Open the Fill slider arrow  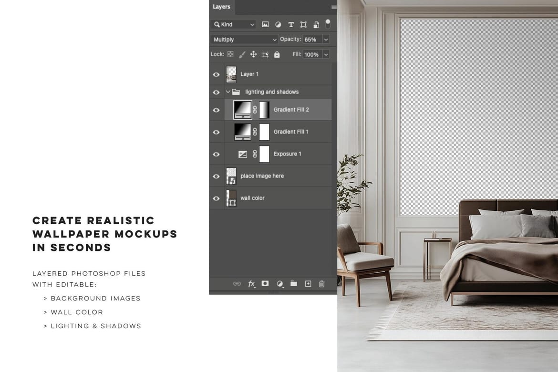326,54
